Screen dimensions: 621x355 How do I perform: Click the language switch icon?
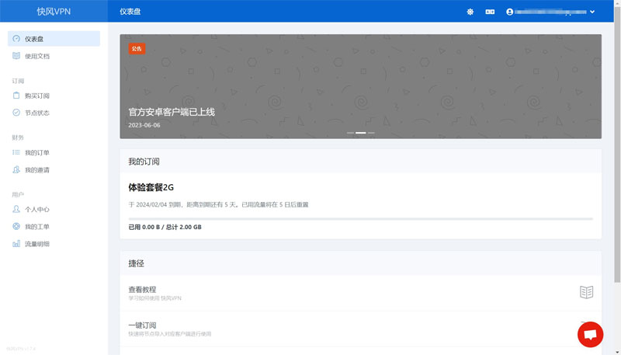[490, 12]
